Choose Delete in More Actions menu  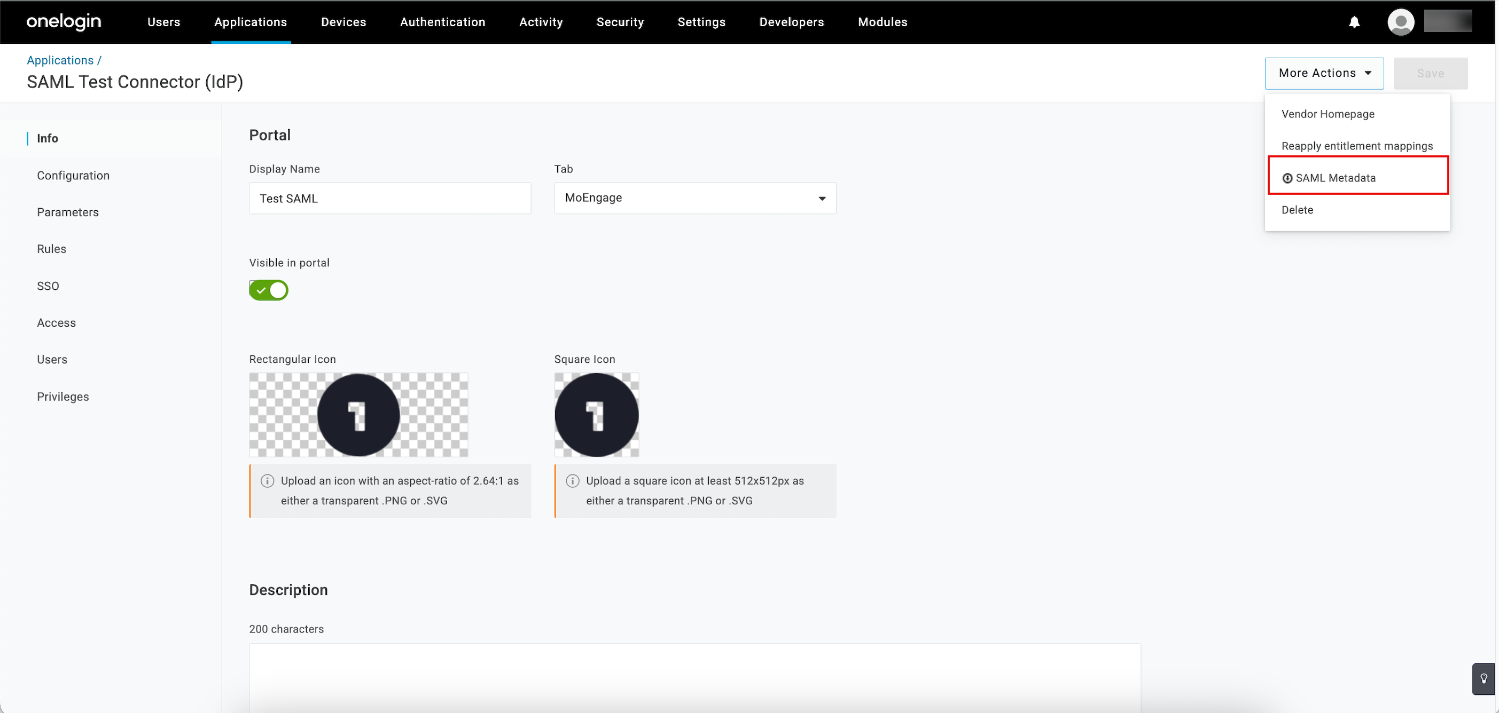coord(1297,210)
